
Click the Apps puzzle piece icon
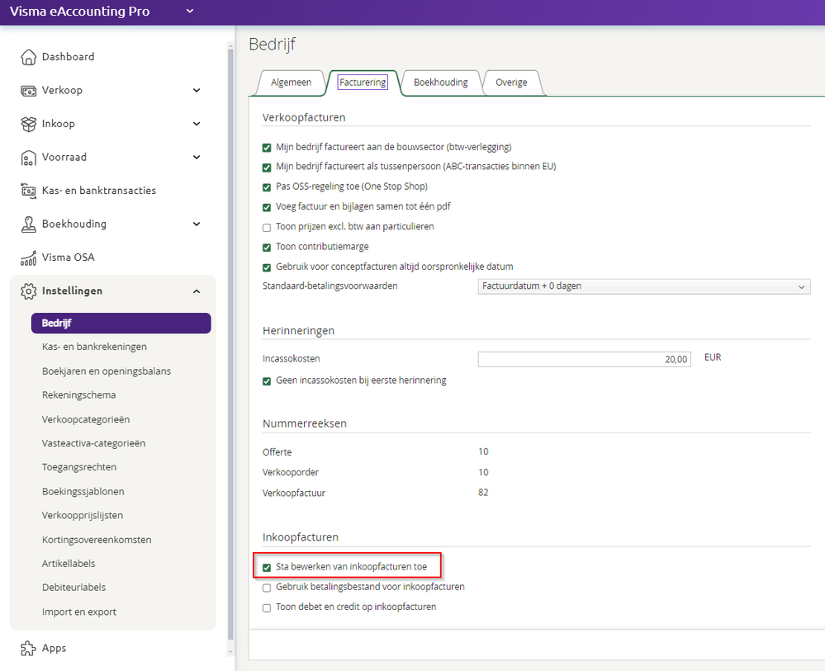tap(28, 649)
